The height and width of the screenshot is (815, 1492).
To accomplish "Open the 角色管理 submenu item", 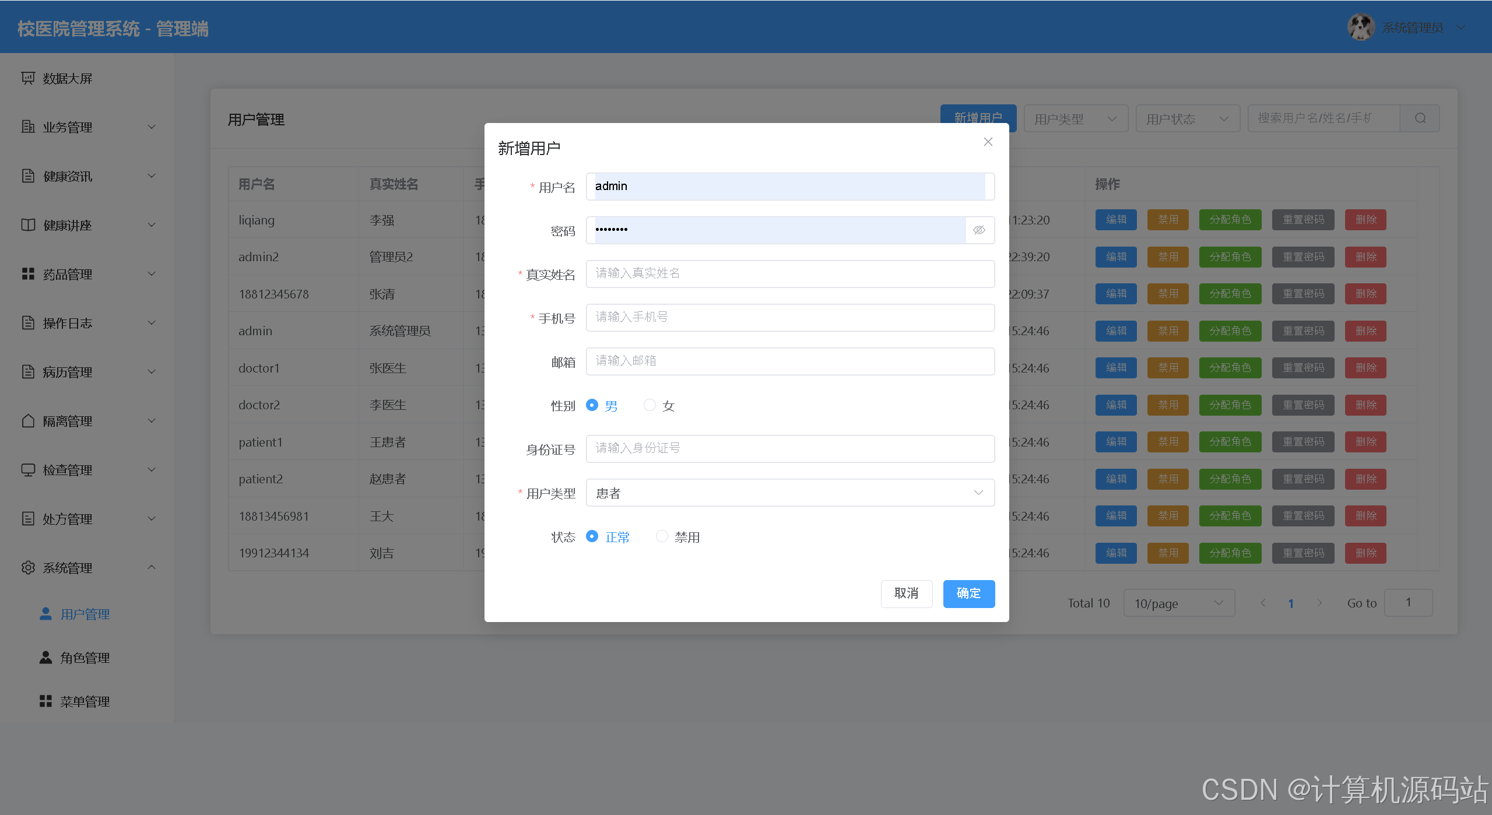I will 87,657.
